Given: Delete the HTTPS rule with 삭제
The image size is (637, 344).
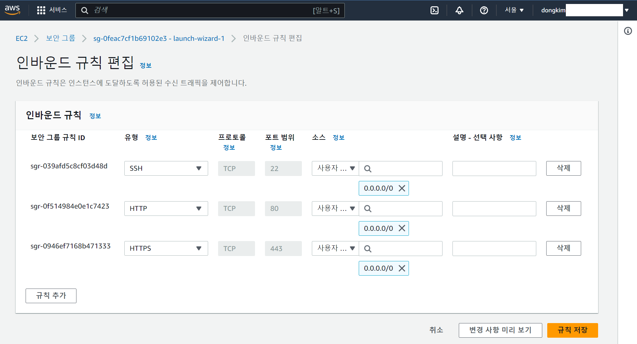Looking at the screenshot, I should coord(563,248).
